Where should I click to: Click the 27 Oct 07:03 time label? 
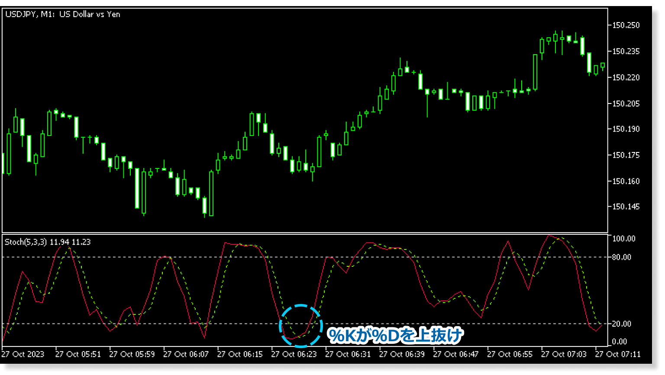coord(564,354)
